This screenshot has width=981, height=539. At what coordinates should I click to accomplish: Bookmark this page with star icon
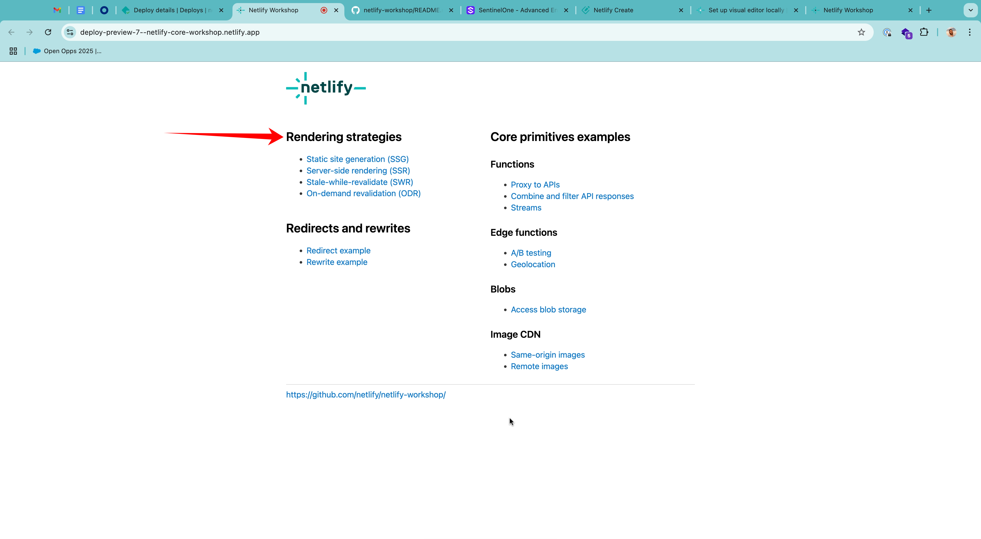[861, 32]
